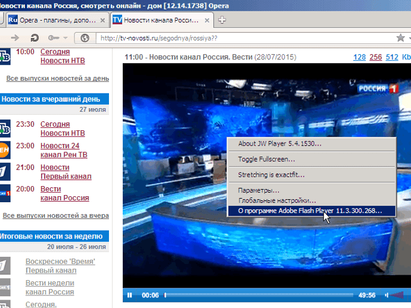Screen dimensions: 411x308
Task: Reload the page with the refresh icon
Action: pos(35,38)
